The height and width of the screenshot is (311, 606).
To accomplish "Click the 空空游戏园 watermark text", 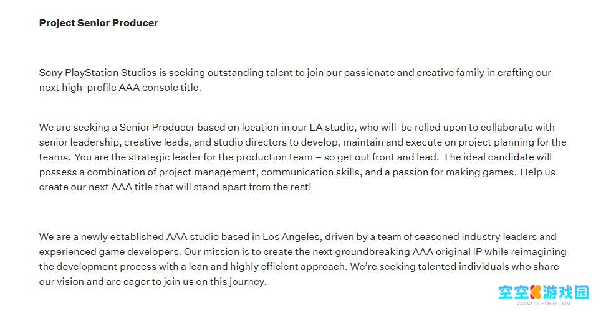I will tap(543, 292).
